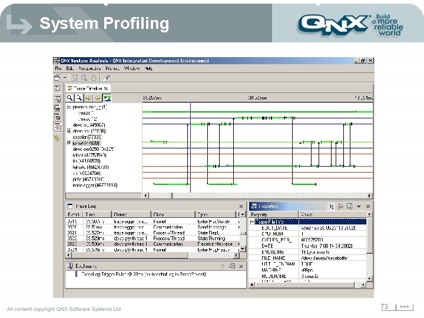Screen dimensions: 424x318
Task: Sort Trace Log by the Owner column
Action: (x=131, y=214)
